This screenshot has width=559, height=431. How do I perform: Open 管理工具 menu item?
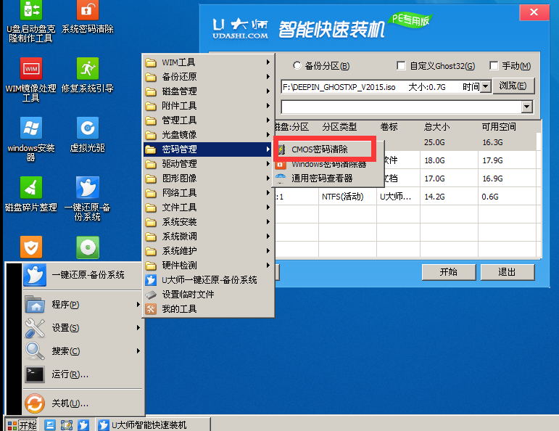tap(209, 120)
